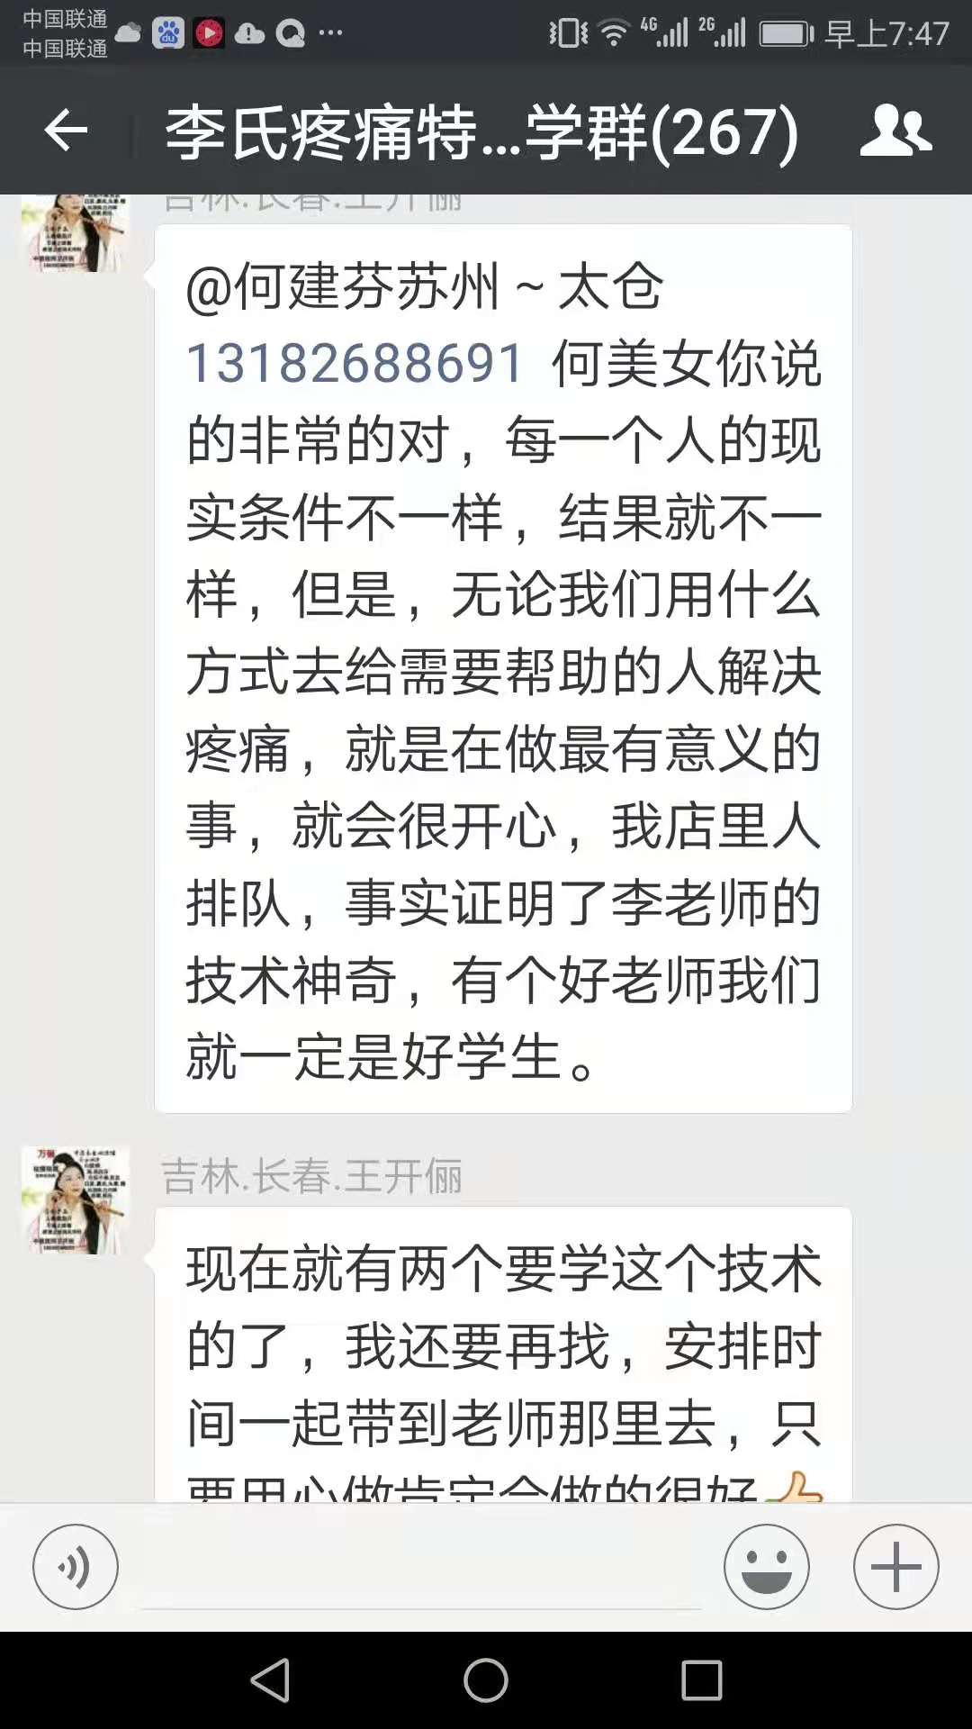This screenshot has width=972, height=1729.
Task: Tap phone number 13182688691 link
Action: tap(355, 364)
